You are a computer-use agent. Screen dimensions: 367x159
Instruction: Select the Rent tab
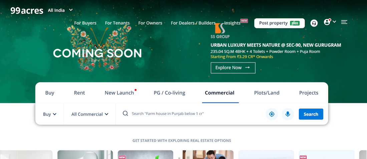(x=79, y=93)
